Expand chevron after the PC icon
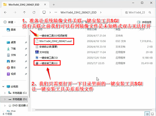The width and height of the screenshot is (156, 116). tap(50, 12)
